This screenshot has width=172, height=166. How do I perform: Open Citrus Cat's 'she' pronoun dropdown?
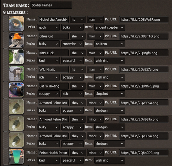click(78, 36)
